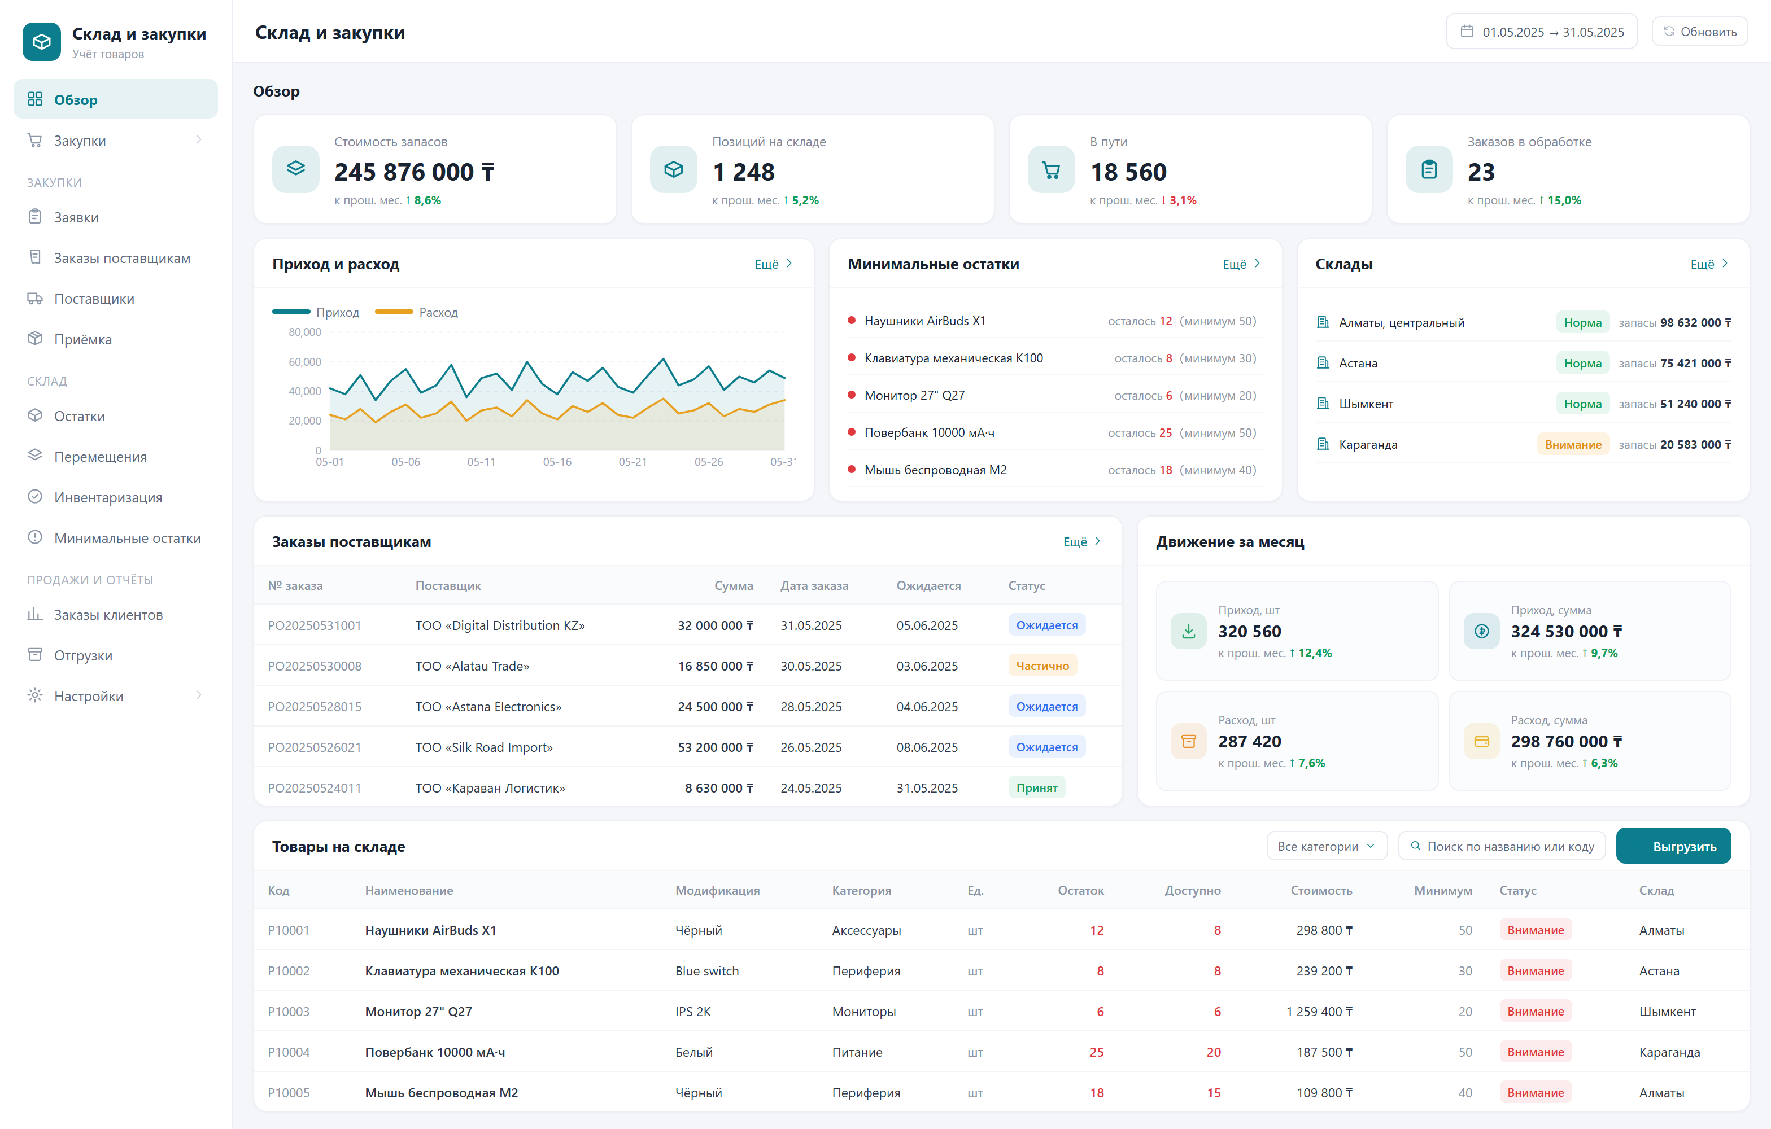The width and height of the screenshot is (1771, 1129).
Task: Open the Все категории dropdown
Action: 1326,846
